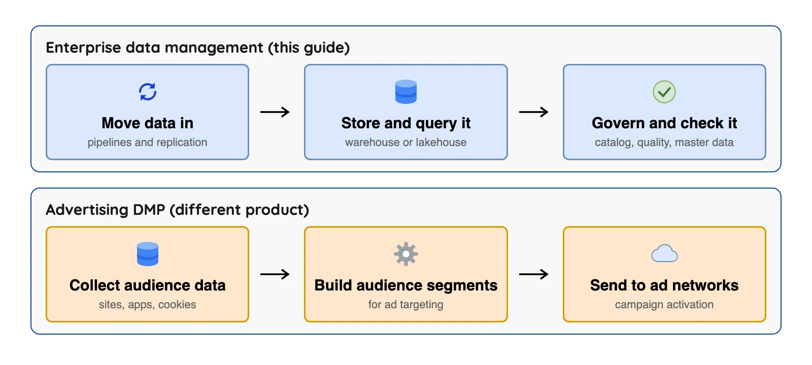Viewport: 812px width, 365px height.
Task: Click the gear icon above Build audience segments
Action: point(406,254)
